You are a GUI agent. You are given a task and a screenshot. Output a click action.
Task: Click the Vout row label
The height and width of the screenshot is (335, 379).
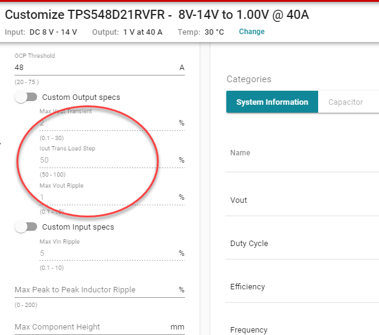pyautogui.click(x=238, y=200)
